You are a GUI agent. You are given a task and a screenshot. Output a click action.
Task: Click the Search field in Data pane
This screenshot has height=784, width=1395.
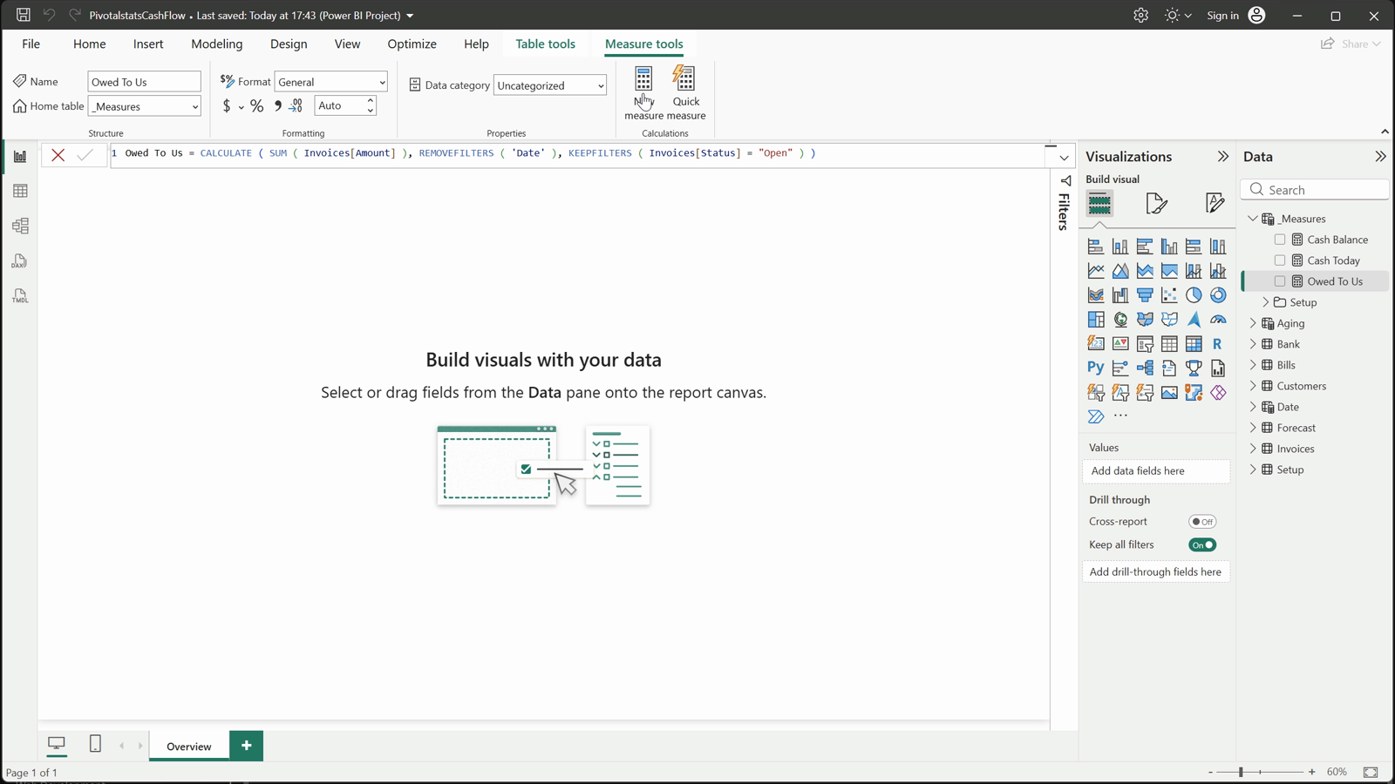1315,190
